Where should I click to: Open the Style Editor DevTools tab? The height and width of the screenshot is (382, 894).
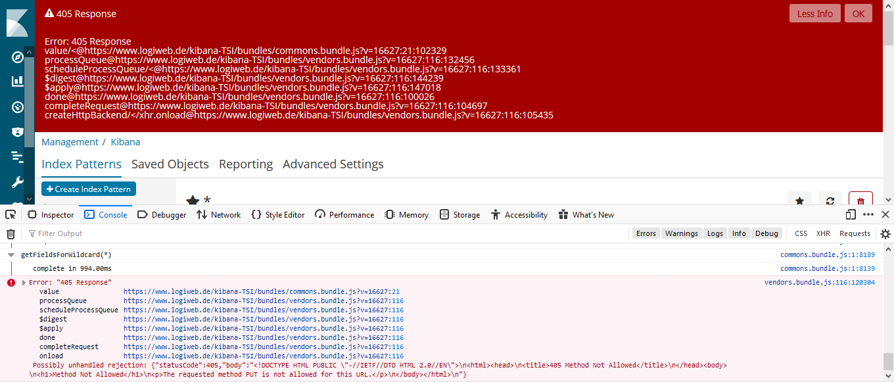tap(278, 214)
